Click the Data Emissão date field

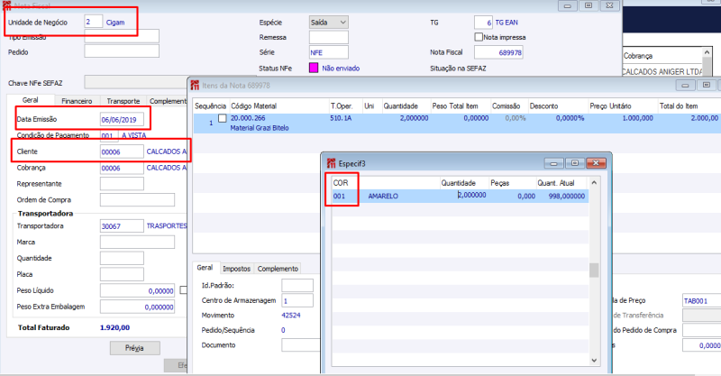pos(122,119)
